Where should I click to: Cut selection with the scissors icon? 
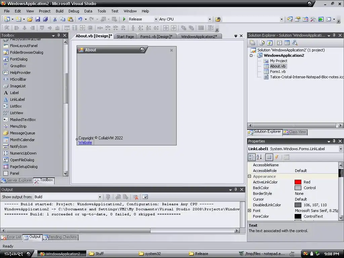pyautogui.click(x=55, y=19)
